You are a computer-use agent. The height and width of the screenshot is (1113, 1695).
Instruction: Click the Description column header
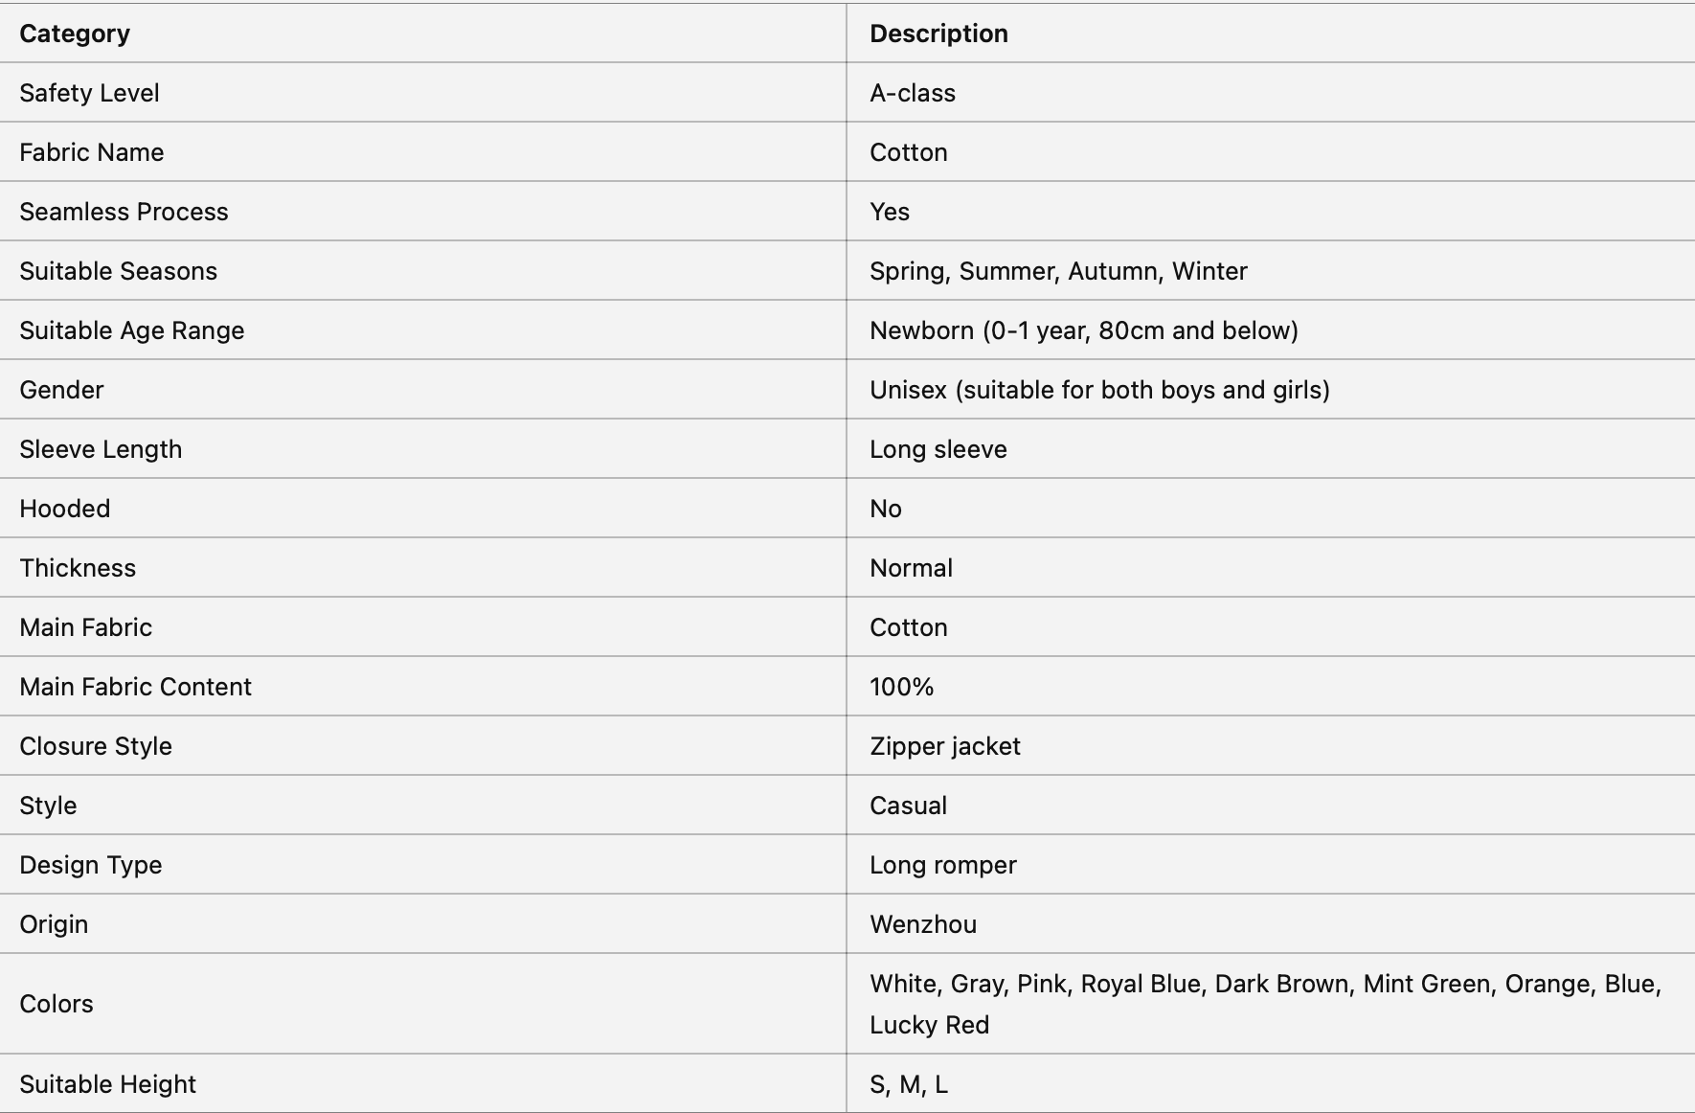938,34
